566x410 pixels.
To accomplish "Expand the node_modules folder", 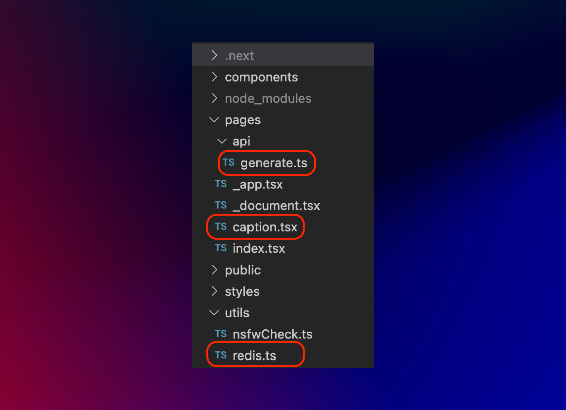I will click(214, 98).
